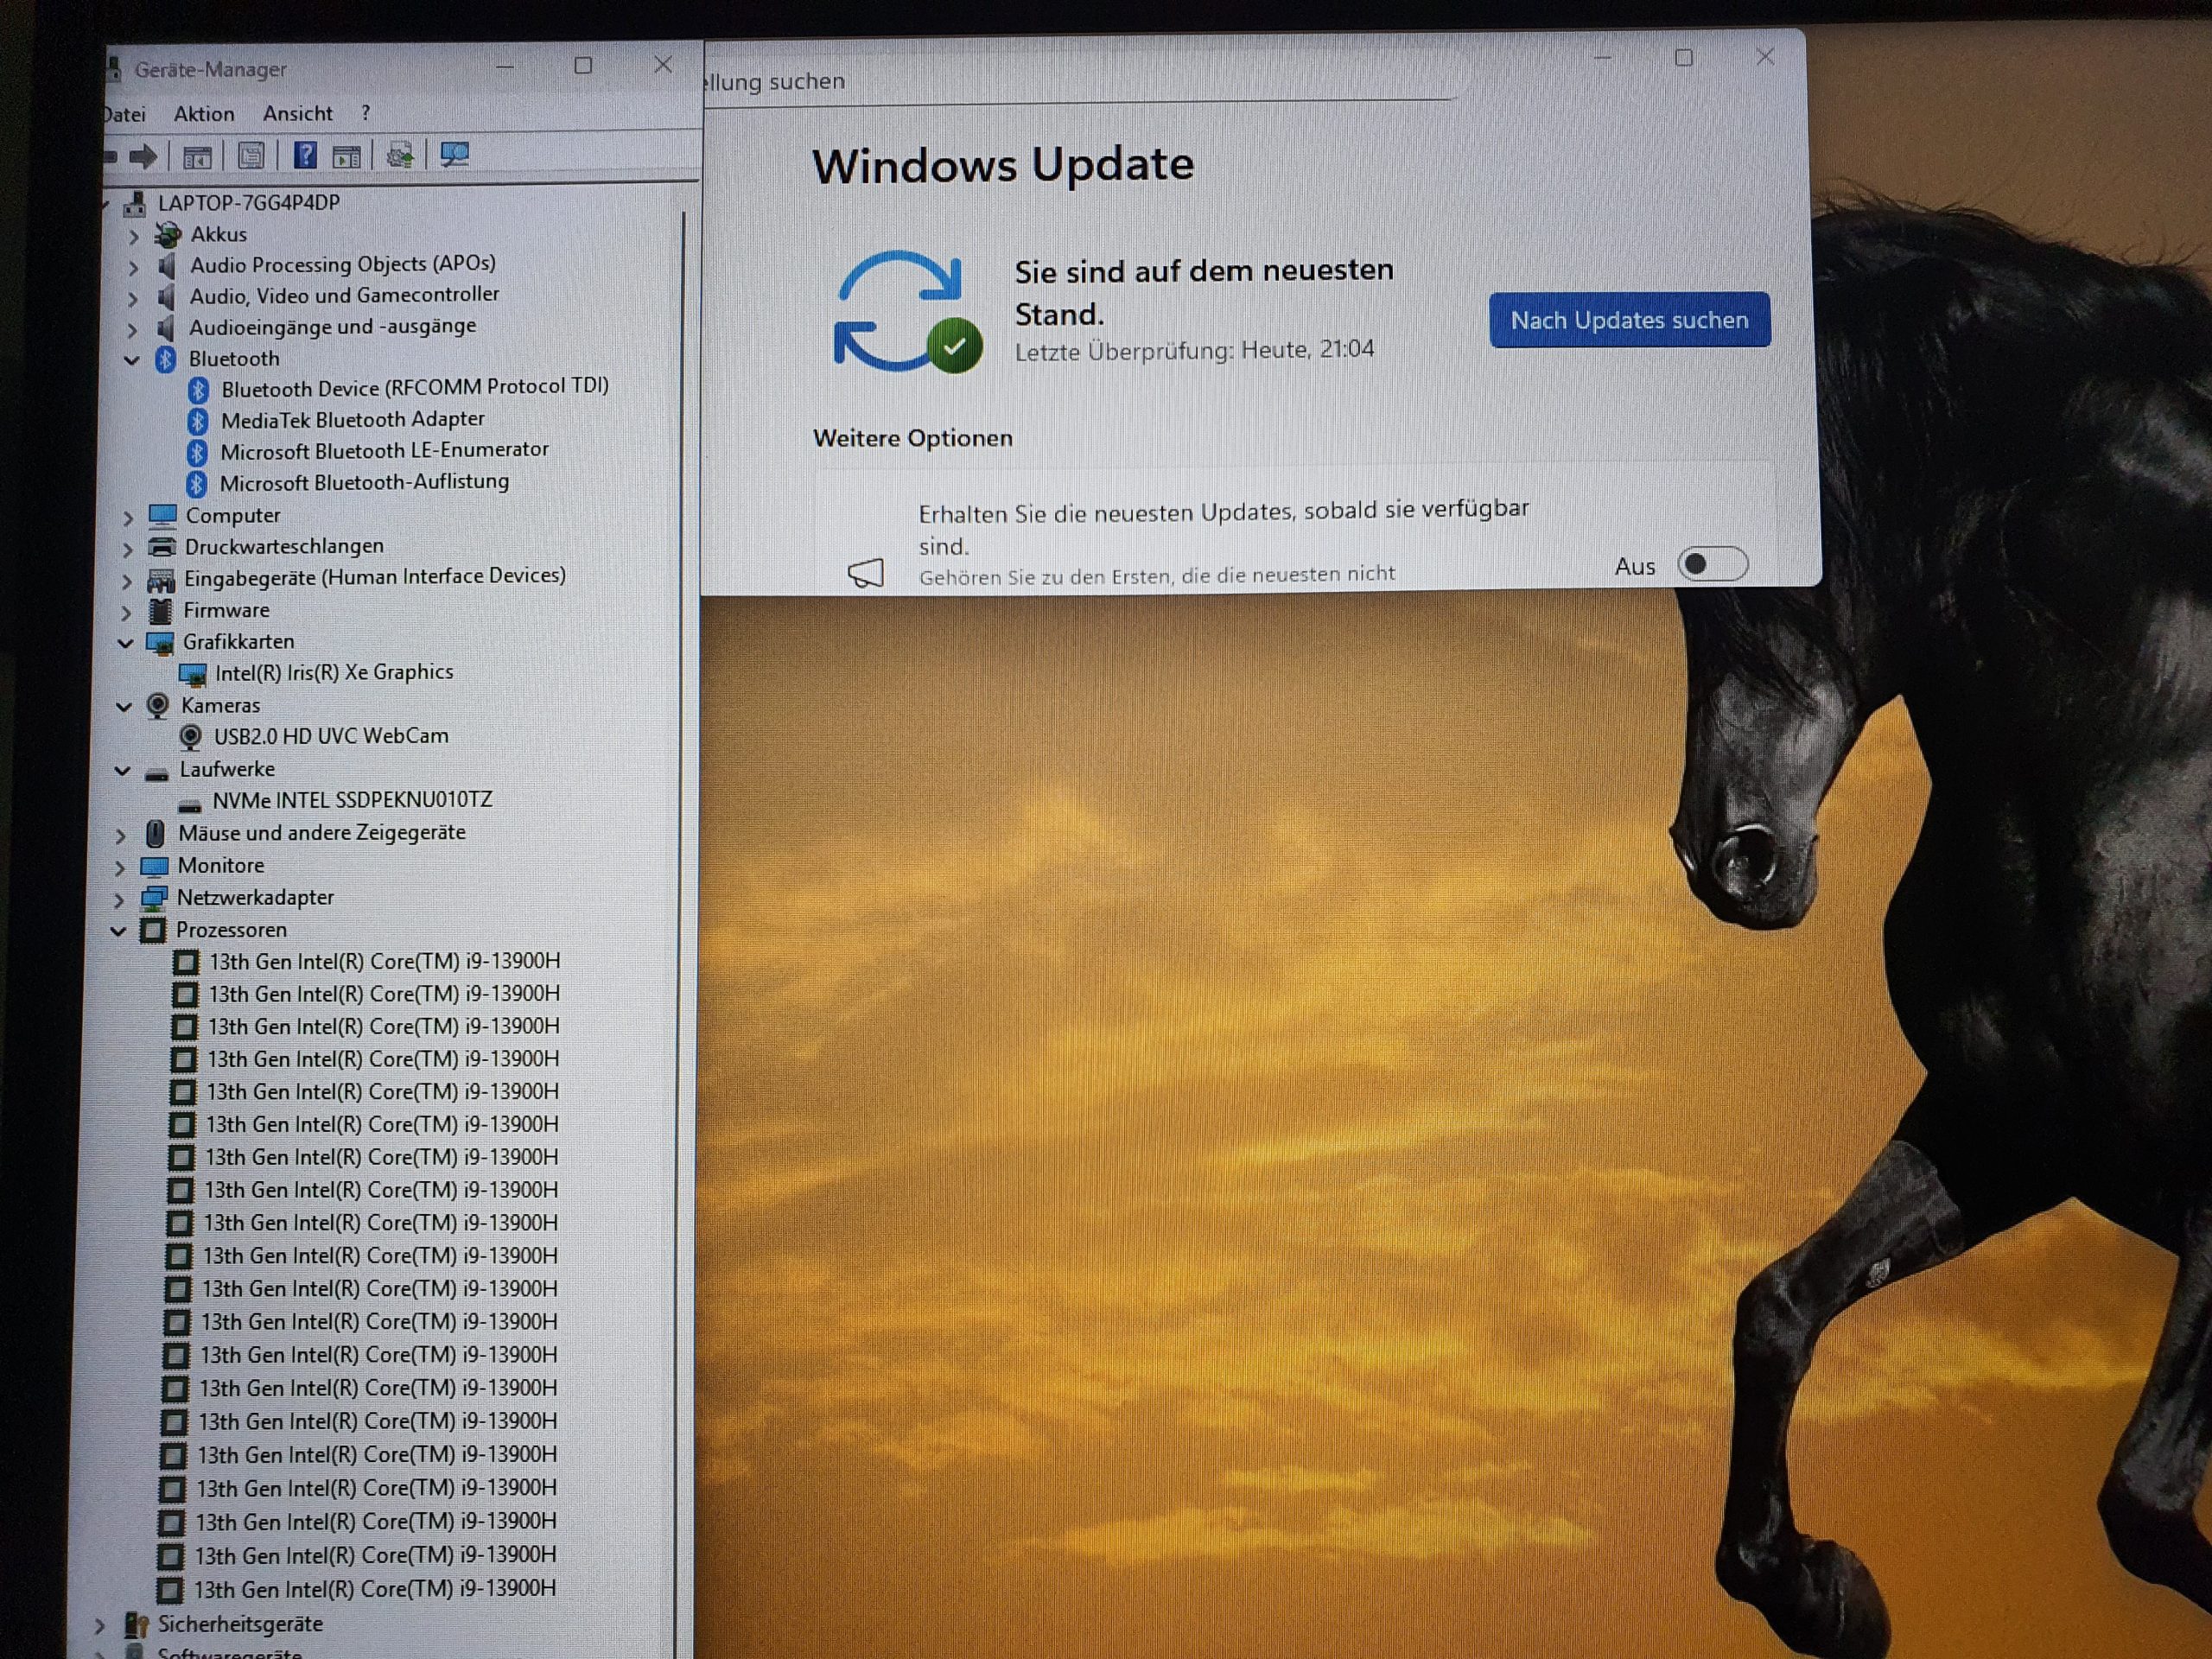Open Properties via toolbar icon
Screen dimensions: 2212x1659
point(251,156)
